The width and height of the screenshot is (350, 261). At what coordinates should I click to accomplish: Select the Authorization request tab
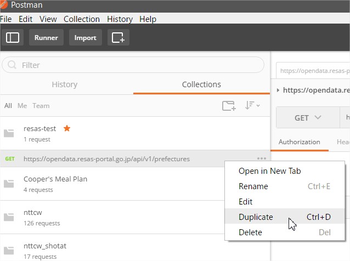[299, 142]
